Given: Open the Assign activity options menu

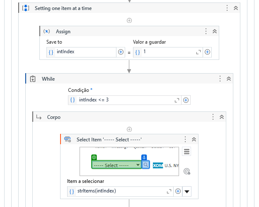Looking at the screenshot, I should pyautogui.click(x=206, y=31).
